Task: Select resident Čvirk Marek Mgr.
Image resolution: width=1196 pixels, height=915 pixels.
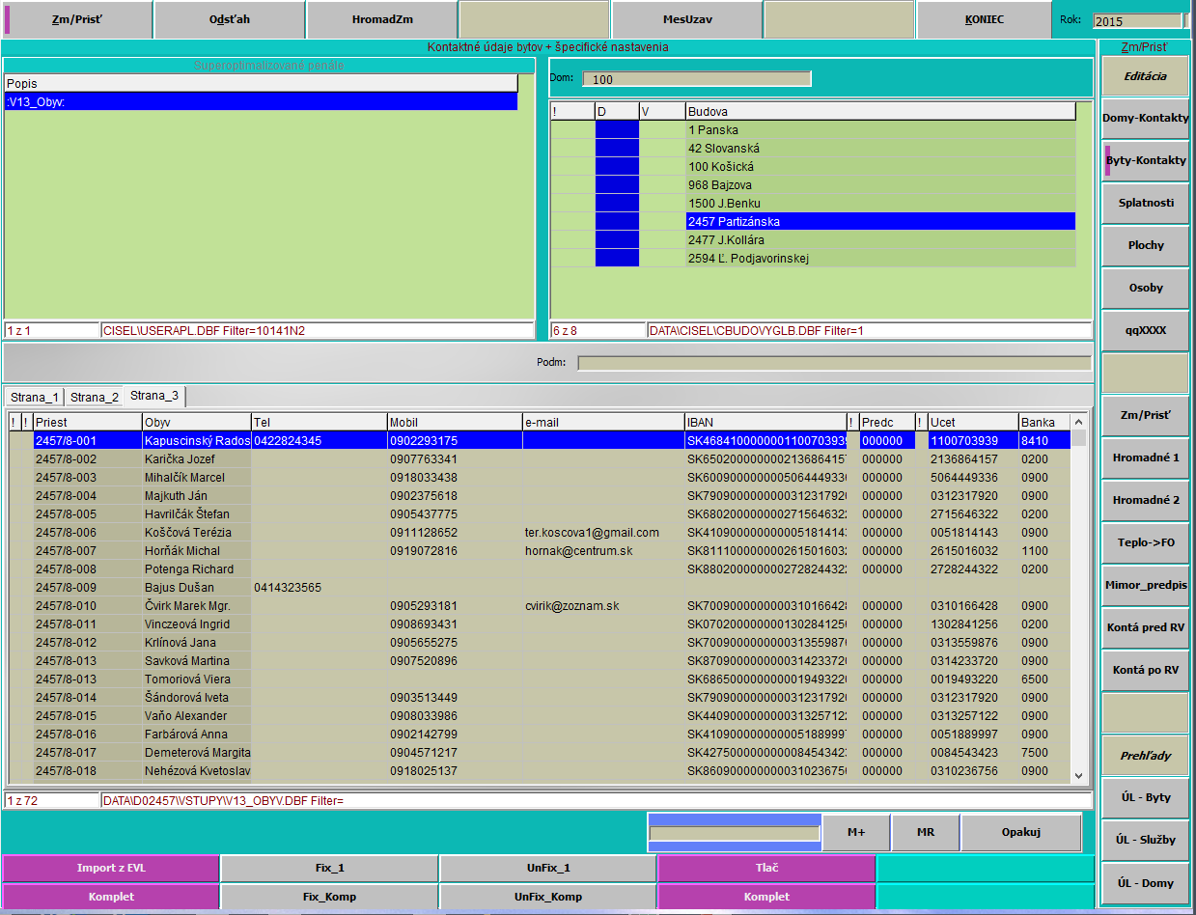Action: pyautogui.click(x=197, y=605)
